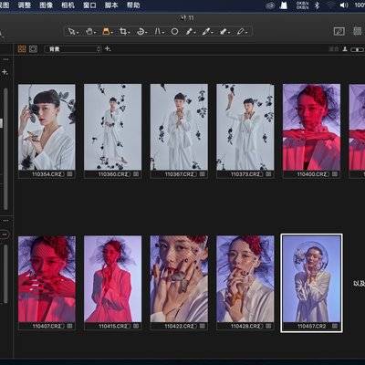
Task: Click the stamp icon beside the toggle
Action: click(x=345, y=49)
